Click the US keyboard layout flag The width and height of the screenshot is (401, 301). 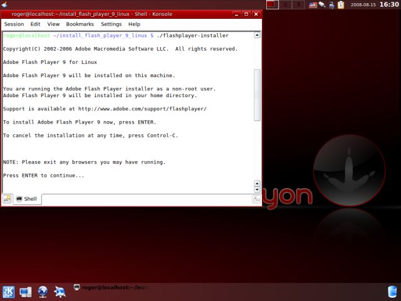tap(313, 5)
